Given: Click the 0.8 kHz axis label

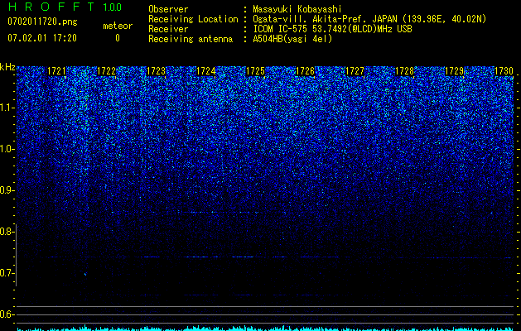Looking at the screenshot, I should point(7,232).
